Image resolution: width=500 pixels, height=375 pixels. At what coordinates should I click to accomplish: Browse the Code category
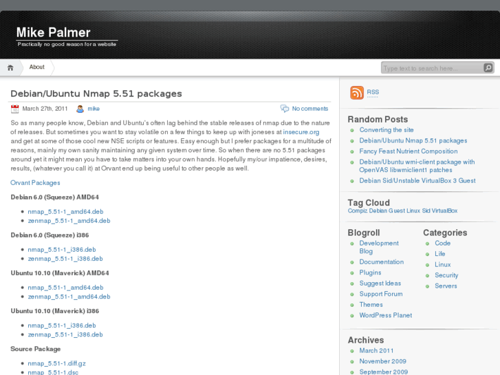443,243
